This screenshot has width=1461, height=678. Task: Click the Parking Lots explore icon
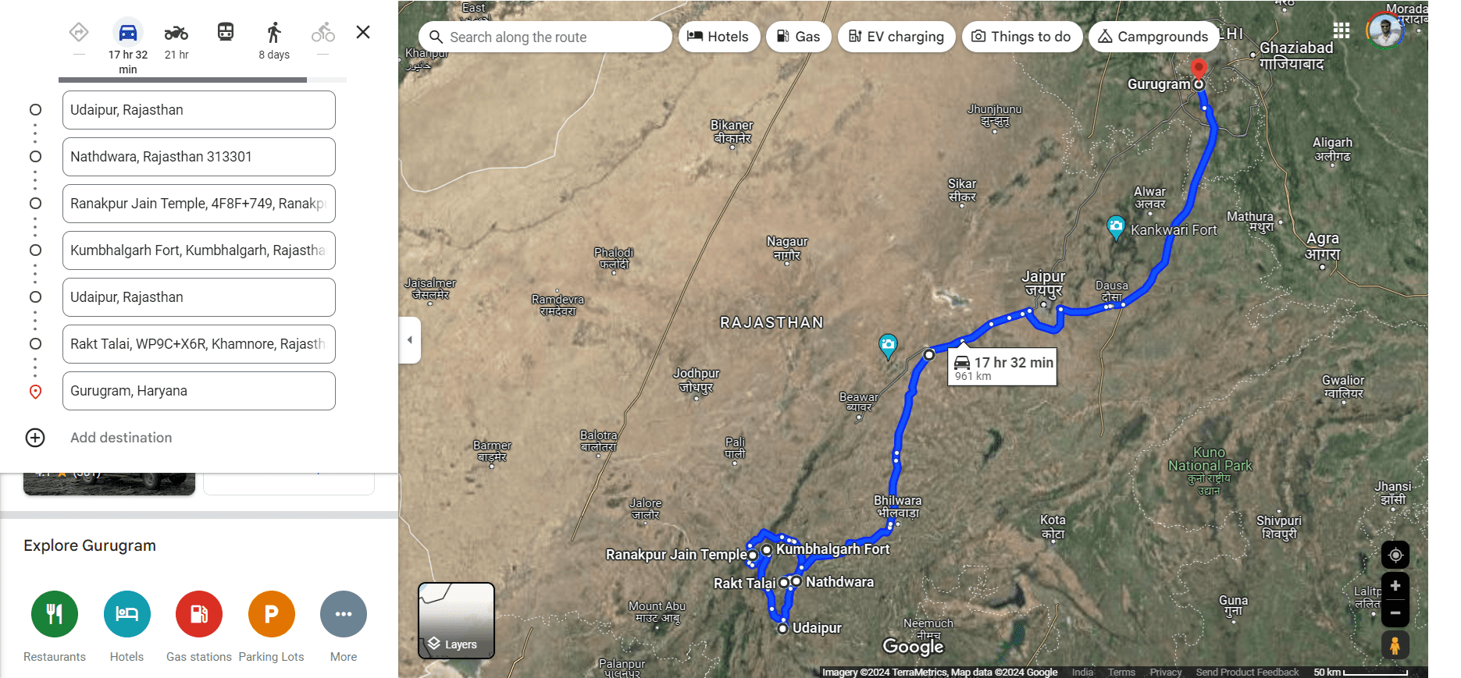(x=272, y=614)
